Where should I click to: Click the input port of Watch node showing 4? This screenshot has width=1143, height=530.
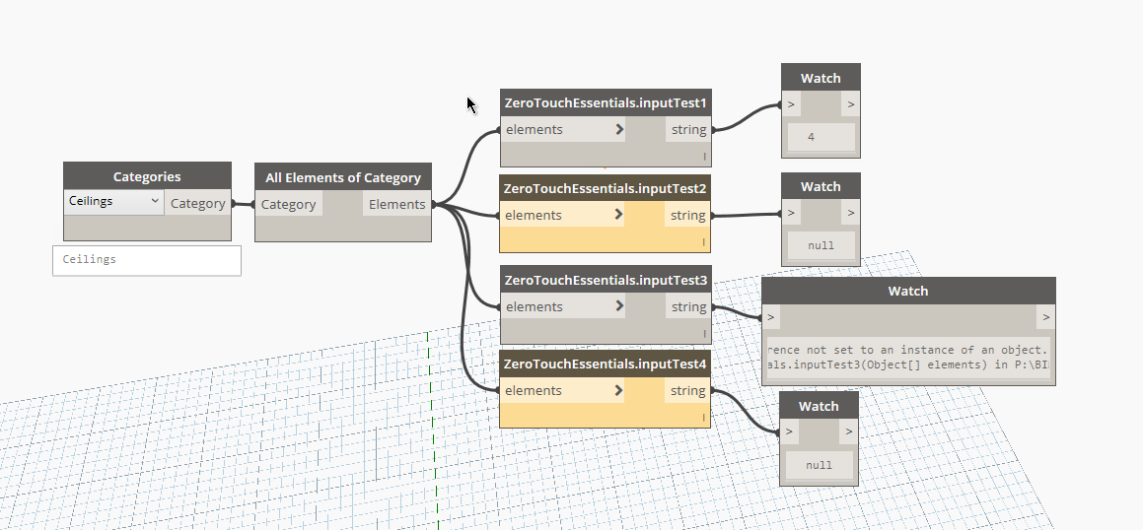pyautogui.click(x=792, y=104)
